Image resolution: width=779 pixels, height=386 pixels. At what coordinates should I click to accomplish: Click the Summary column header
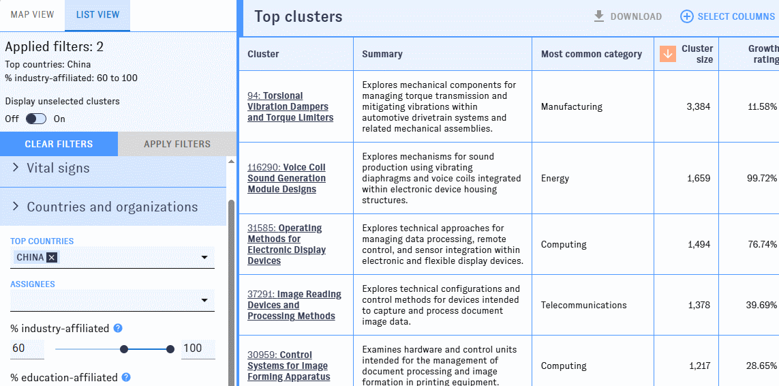(382, 54)
